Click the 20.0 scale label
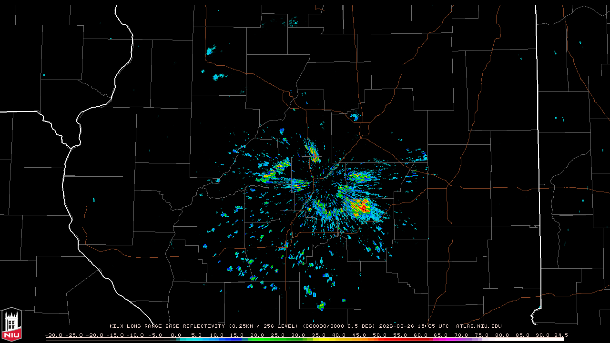This screenshot has width=610, height=343. pyautogui.click(x=257, y=335)
